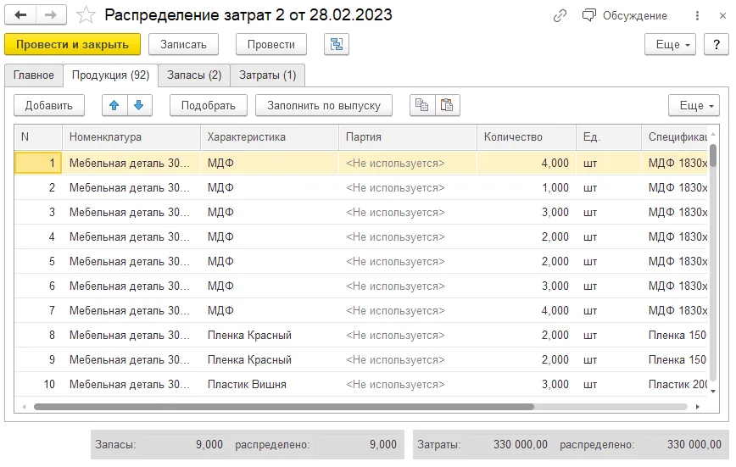Select row number 4 cell
The height and width of the screenshot is (467, 736).
(x=38, y=237)
